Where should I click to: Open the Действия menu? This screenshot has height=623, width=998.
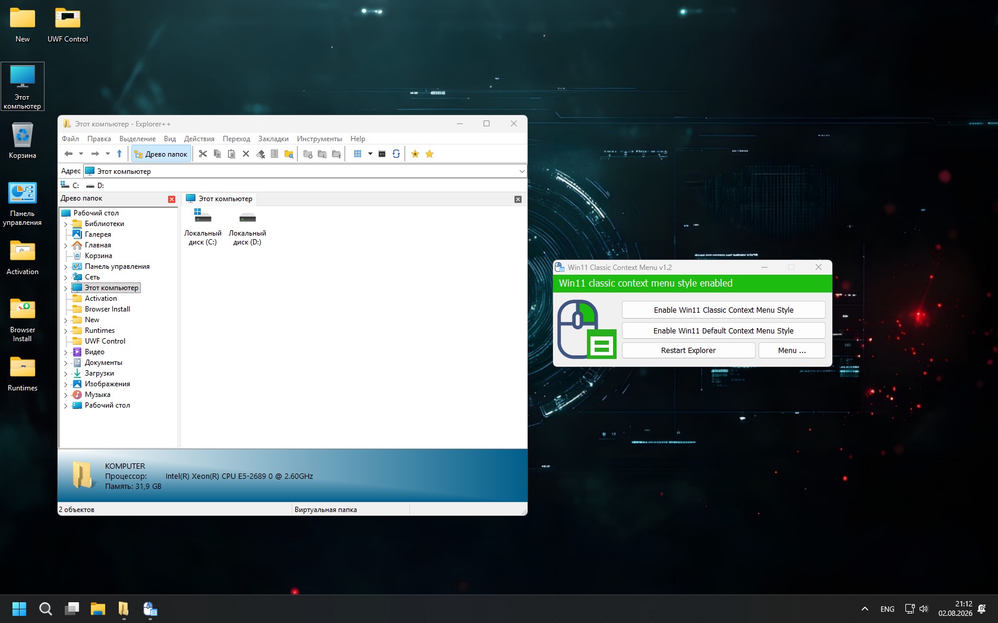tap(199, 139)
